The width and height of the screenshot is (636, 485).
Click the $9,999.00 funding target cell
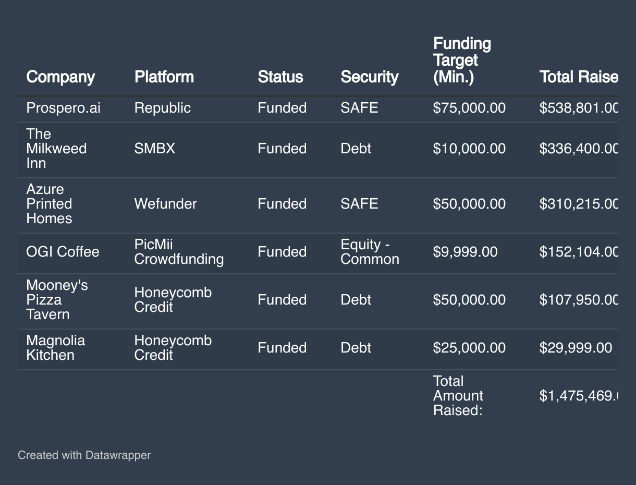click(465, 252)
